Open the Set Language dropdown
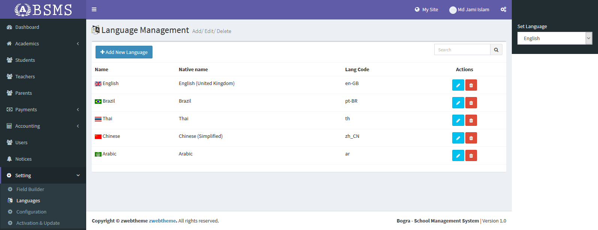Screen dimensions: 598x230 point(554,38)
